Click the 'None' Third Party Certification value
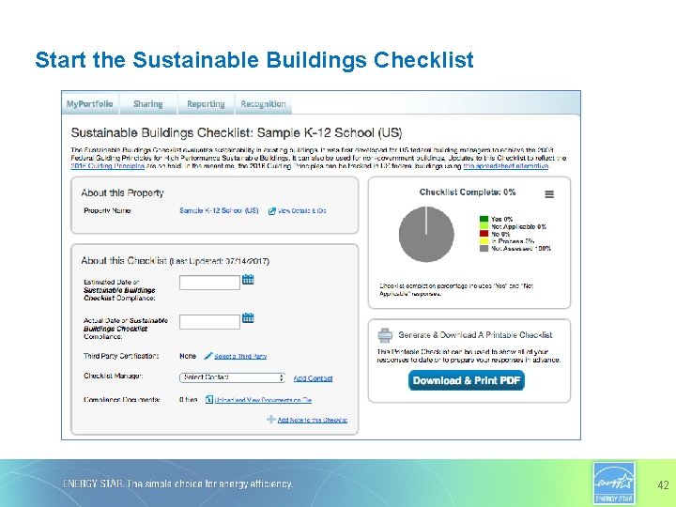This screenshot has height=507, width=676. pyautogui.click(x=188, y=356)
